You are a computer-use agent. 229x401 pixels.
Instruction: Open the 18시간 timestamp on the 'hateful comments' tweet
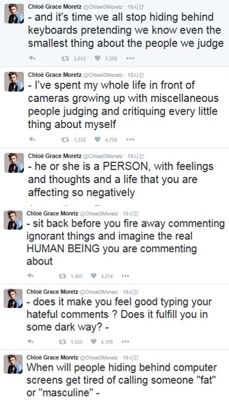[x=131, y=292]
